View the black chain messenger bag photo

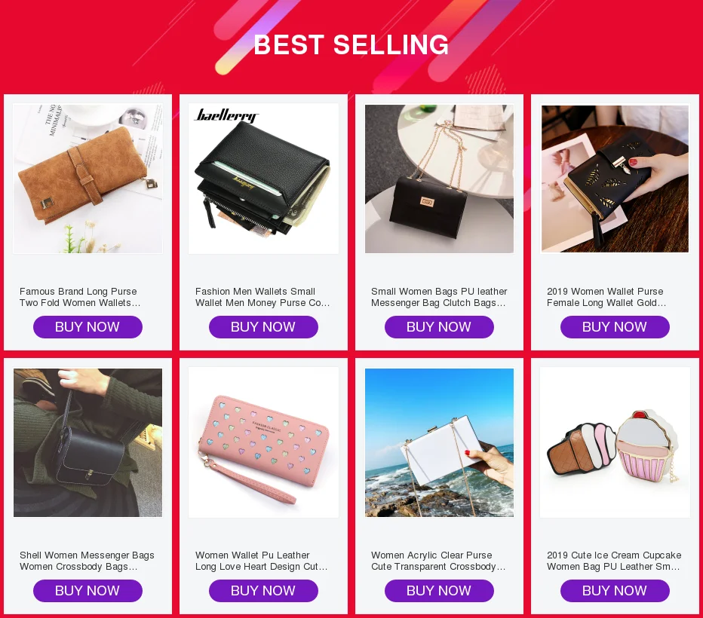(x=439, y=179)
